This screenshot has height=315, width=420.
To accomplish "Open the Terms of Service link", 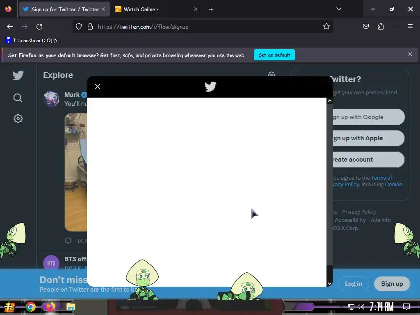I will [381, 178].
